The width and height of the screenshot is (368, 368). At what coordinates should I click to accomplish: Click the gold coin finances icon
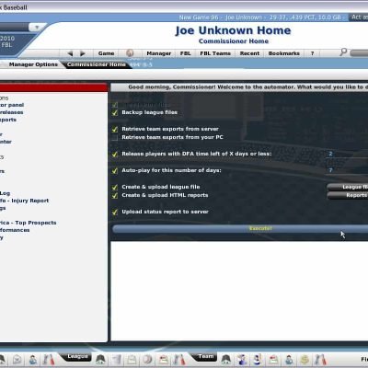click(x=305, y=360)
